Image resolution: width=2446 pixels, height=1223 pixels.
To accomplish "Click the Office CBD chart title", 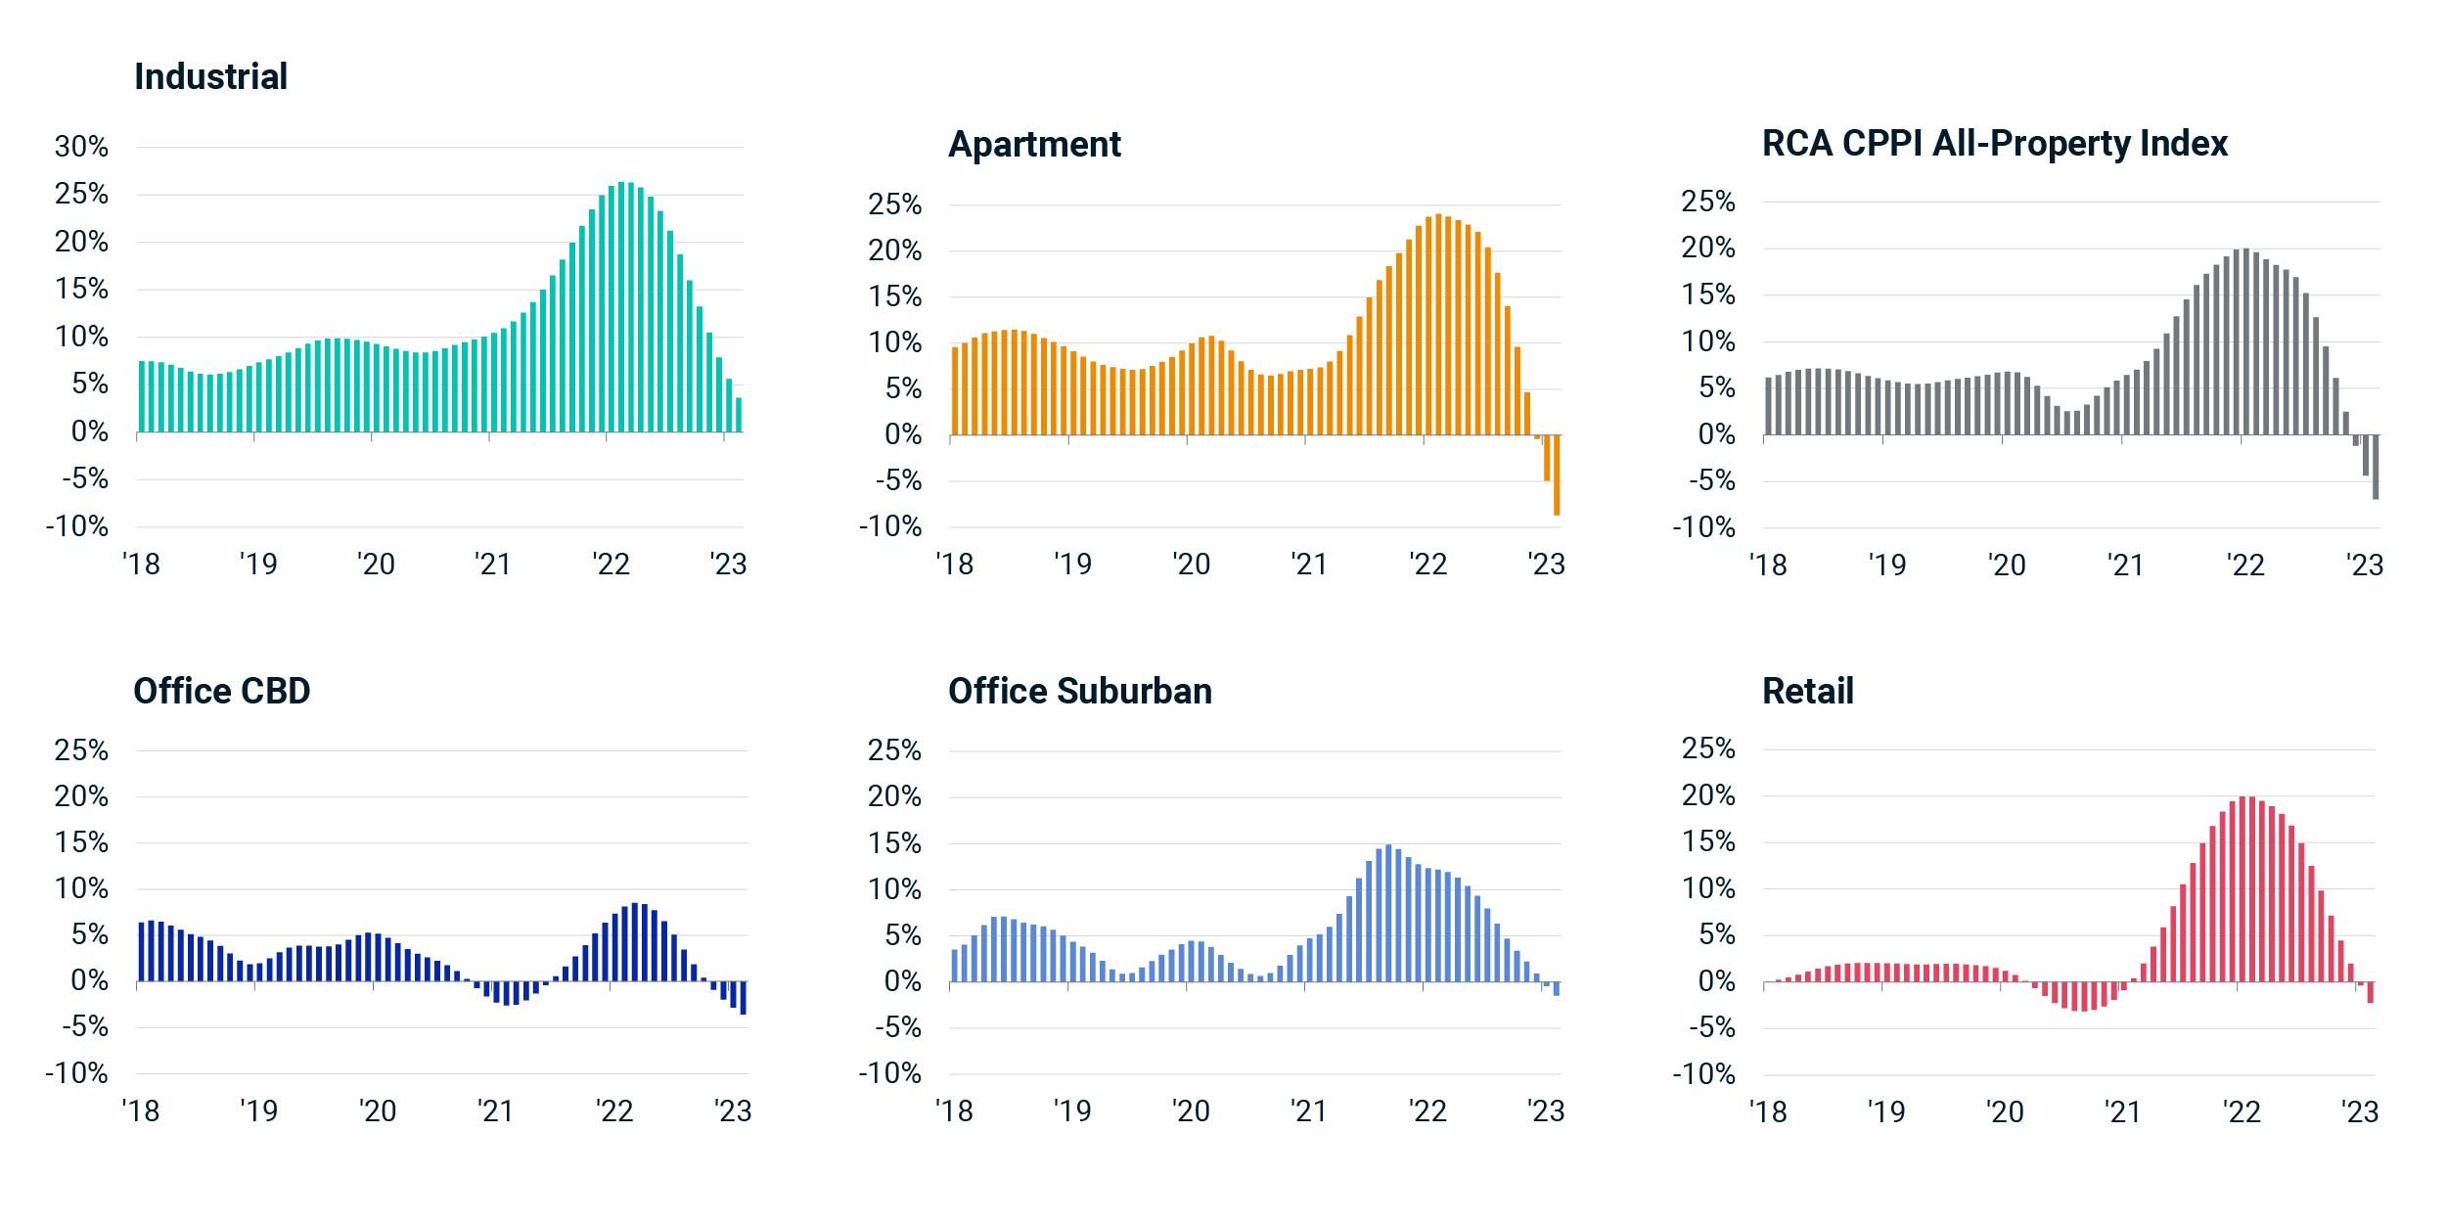I will point(221,691).
